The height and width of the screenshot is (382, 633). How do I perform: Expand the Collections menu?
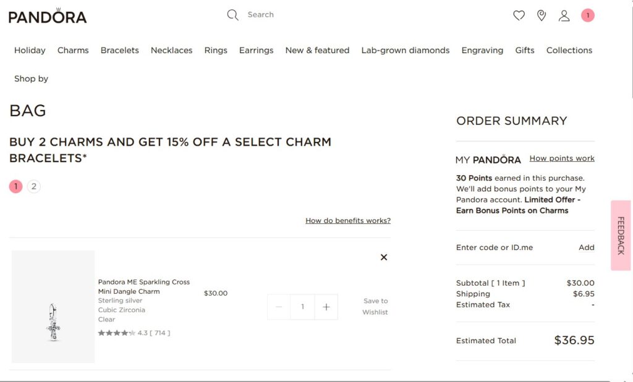click(x=569, y=50)
